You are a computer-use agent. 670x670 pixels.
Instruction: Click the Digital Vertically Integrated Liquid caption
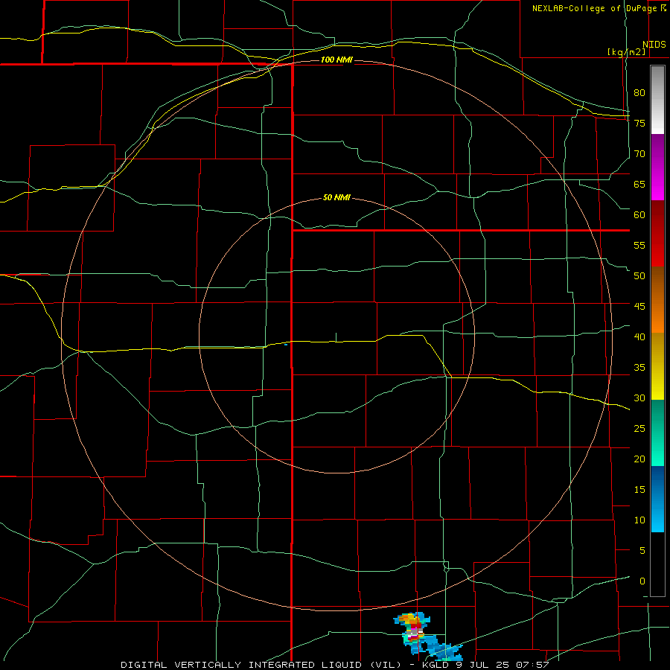click(334, 665)
